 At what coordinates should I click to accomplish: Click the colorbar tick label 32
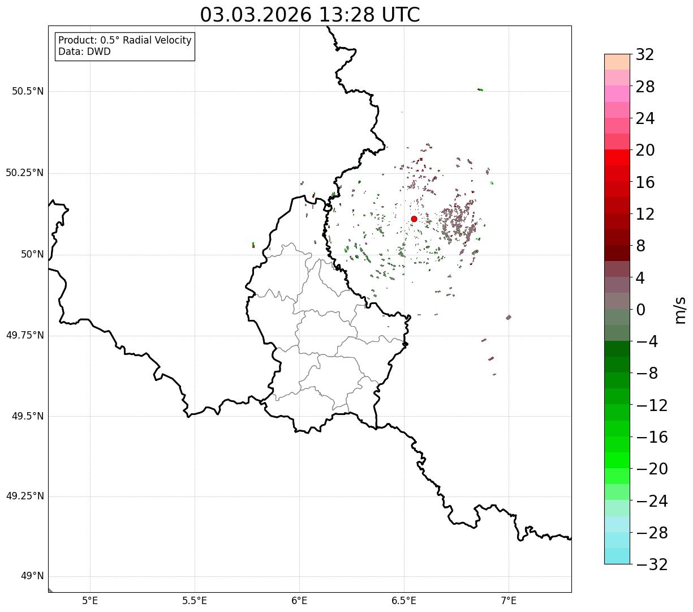645,55
